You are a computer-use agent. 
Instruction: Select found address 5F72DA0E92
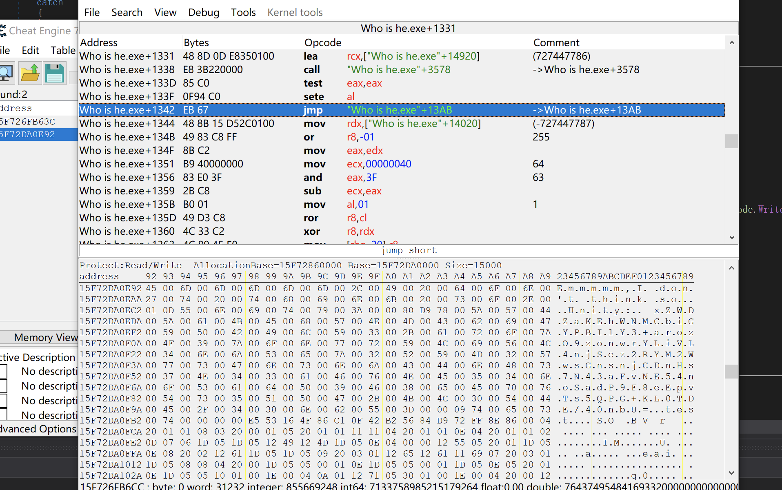pyautogui.click(x=39, y=134)
